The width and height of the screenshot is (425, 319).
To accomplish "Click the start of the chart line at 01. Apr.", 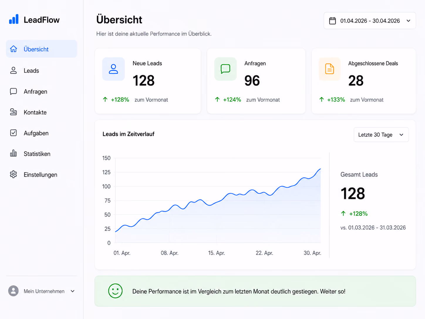I will [x=116, y=232].
